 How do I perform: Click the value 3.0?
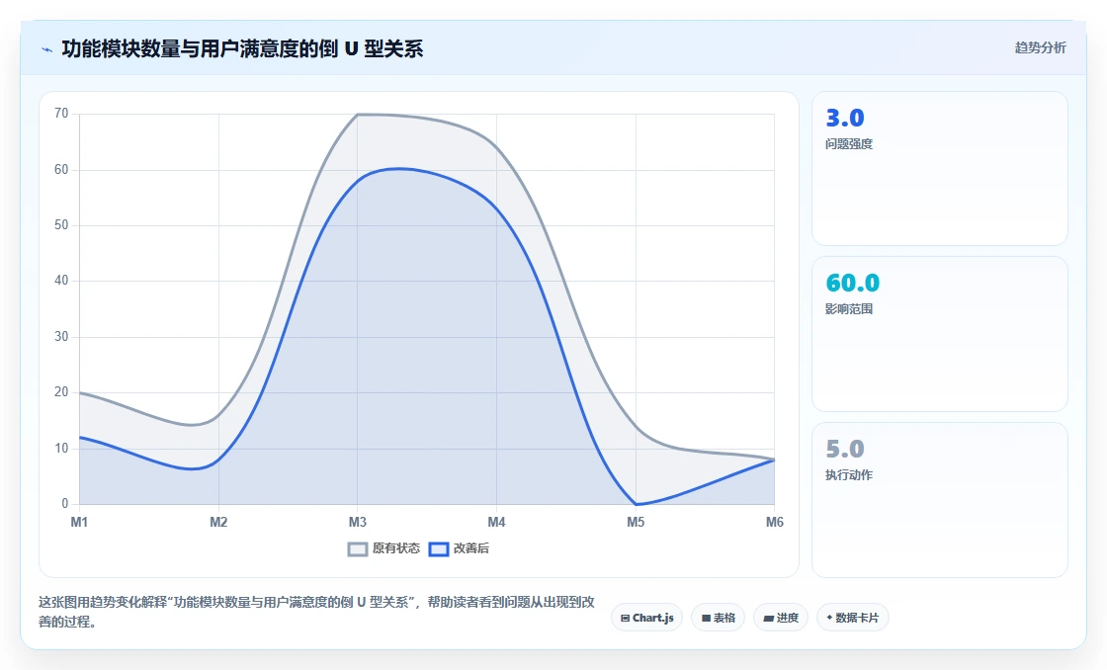pyautogui.click(x=845, y=118)
